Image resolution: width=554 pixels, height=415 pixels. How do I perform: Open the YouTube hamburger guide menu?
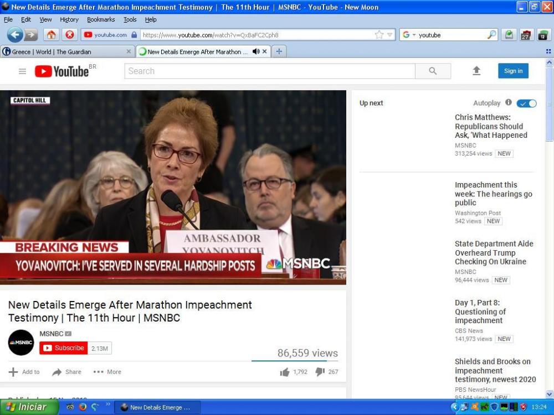click(22, 71)
